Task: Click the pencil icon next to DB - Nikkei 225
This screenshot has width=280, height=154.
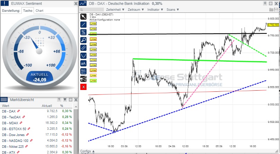Action: coord(26,146)
